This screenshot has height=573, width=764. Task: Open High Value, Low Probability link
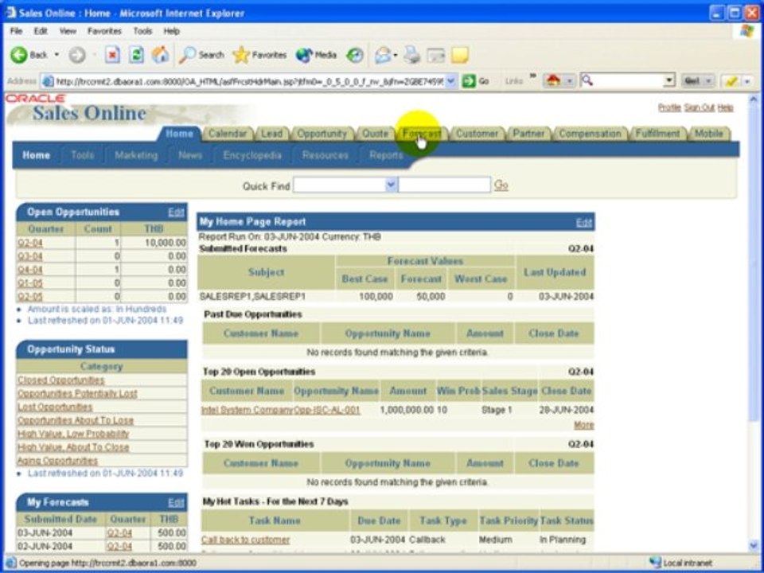[73, 434]
